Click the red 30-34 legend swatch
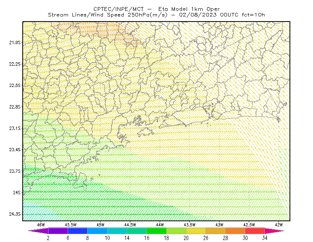 pyautogui.click(x=255, y=231)
